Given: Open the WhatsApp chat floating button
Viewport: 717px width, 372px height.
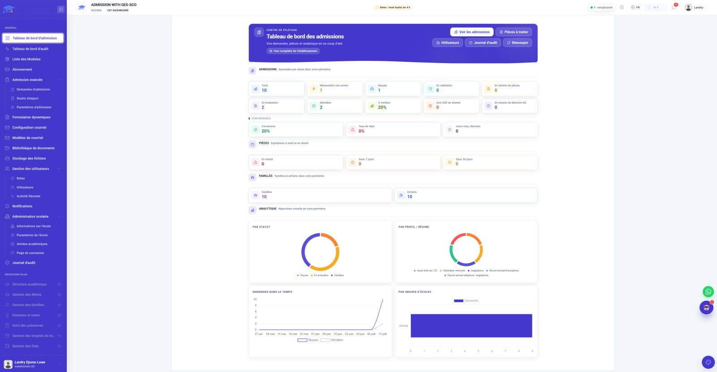Looking at the screenshot, I should pyautogui.click(x=708, y=291).
